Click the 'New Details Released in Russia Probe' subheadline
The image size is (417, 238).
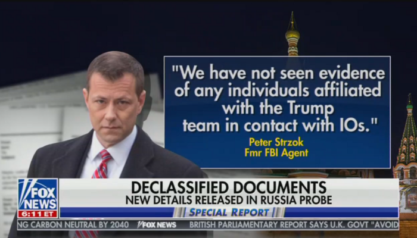pos(229,200)
